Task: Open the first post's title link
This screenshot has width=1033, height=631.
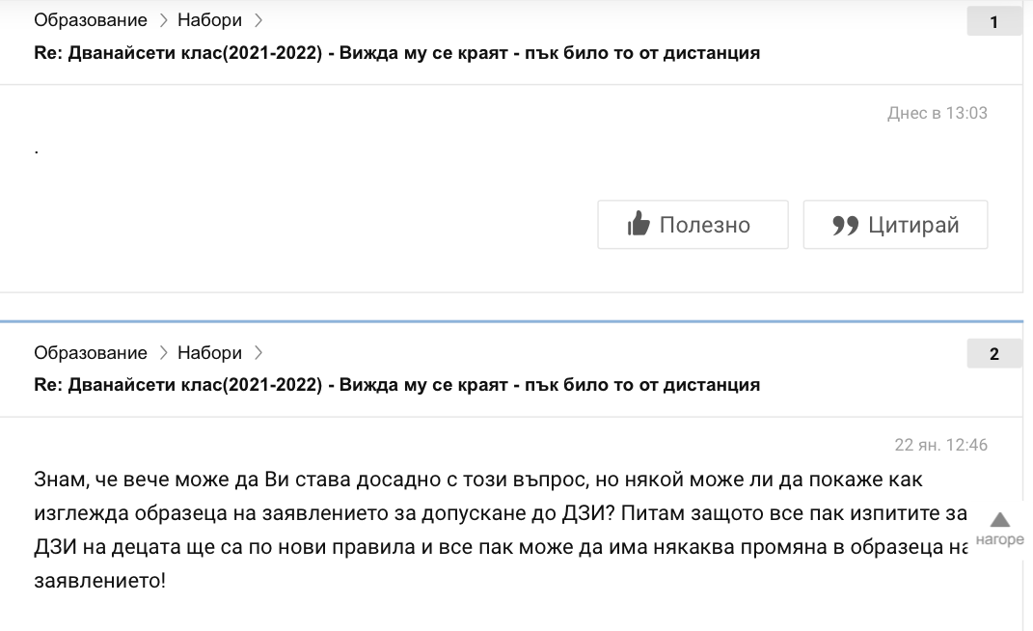Action: pyautogui.click(x=396, y=53)
